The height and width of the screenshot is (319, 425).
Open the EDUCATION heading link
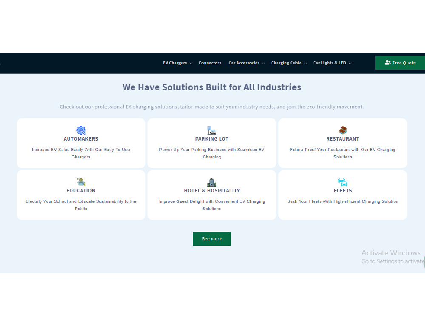tap(81, 191)
